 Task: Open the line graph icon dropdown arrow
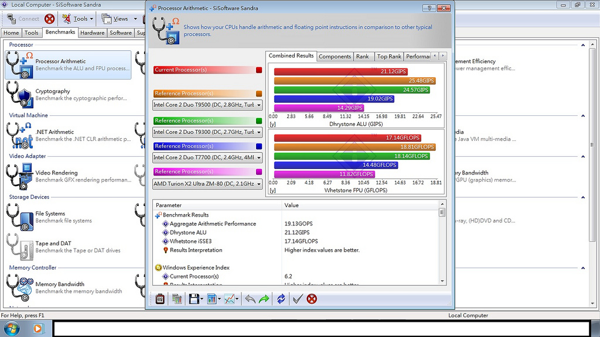tap(237, 299)
